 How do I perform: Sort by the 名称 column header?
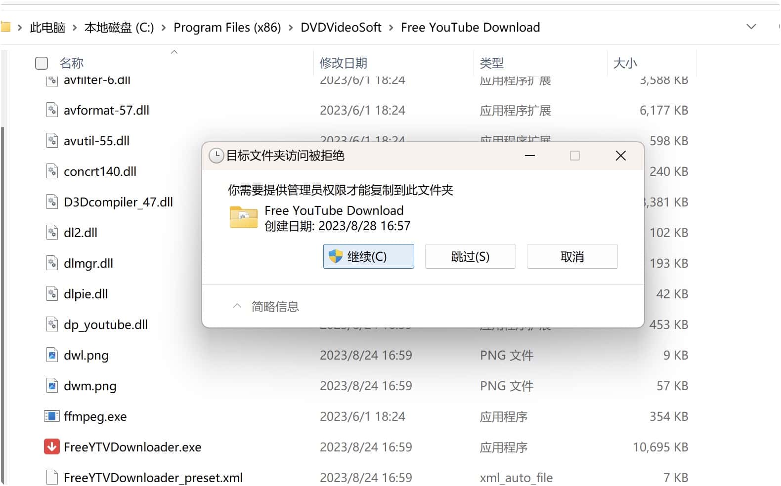[72, 63]
